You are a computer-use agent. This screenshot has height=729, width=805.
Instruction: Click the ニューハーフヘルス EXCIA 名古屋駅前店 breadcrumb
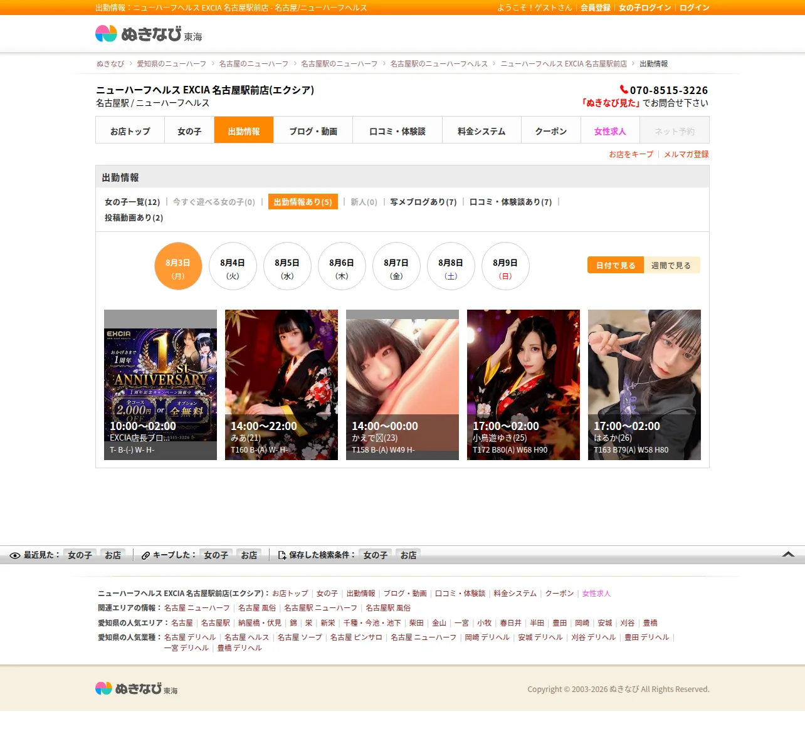pos(564,64)
